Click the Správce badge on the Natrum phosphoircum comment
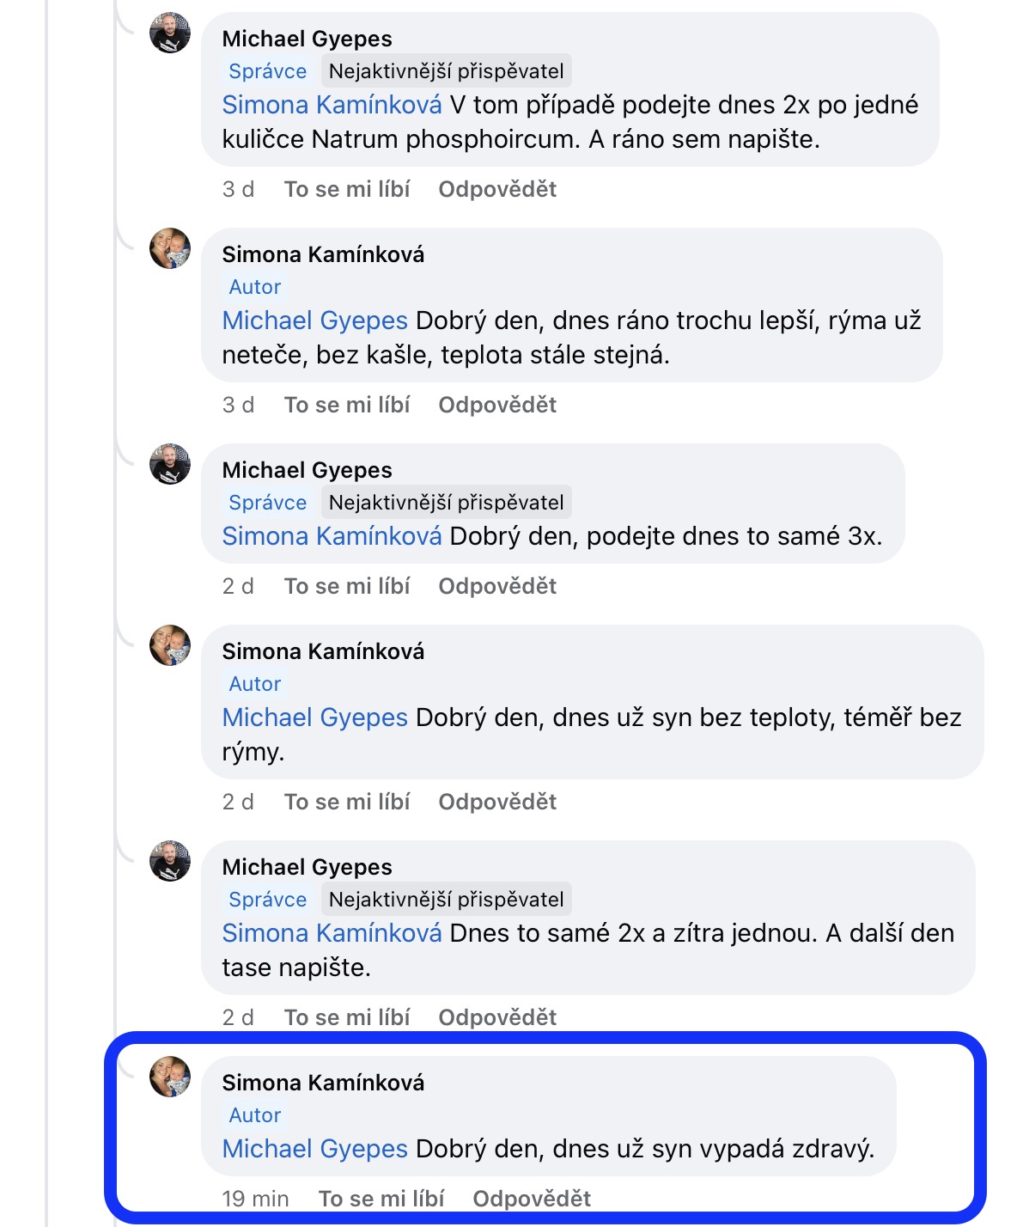Image resolution: width=1023 pixels, height=1227 pixels. tap(268, 71)
